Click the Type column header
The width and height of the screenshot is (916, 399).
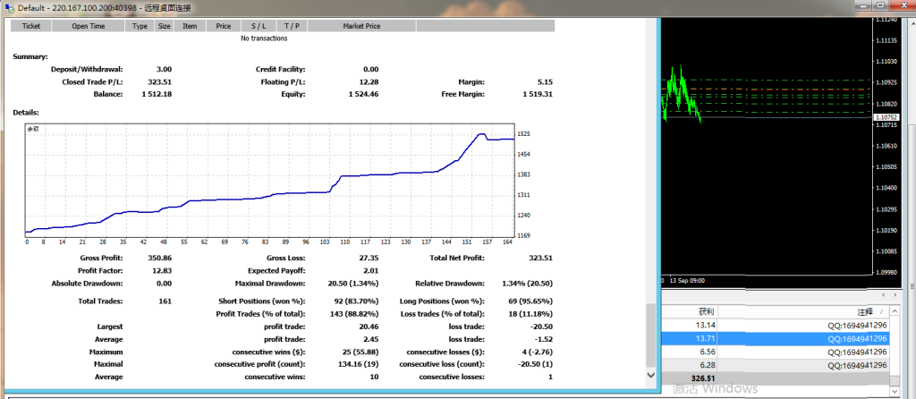(x=140, y=26)
